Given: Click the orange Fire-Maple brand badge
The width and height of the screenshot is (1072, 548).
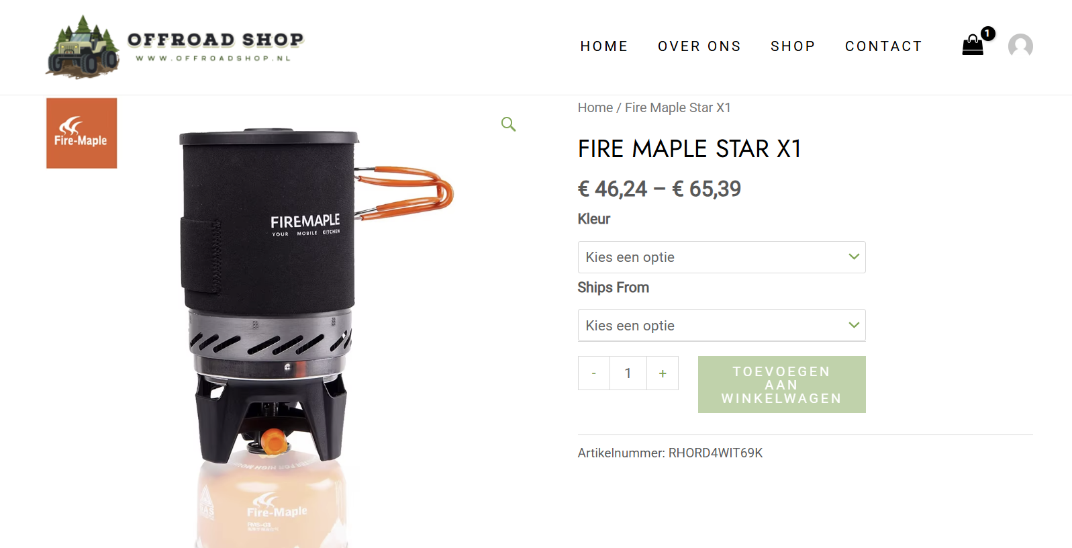Looking at the screenshot, I should [x=81, y=133].
